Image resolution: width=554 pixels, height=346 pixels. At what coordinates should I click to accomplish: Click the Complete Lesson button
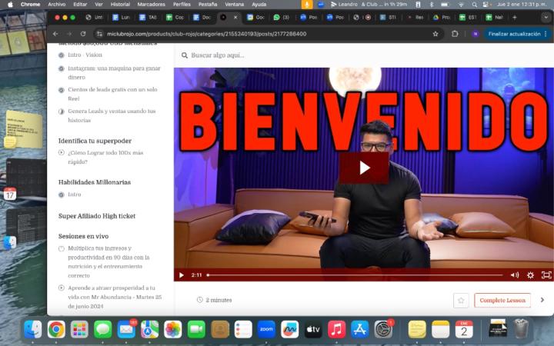[502, 301]
